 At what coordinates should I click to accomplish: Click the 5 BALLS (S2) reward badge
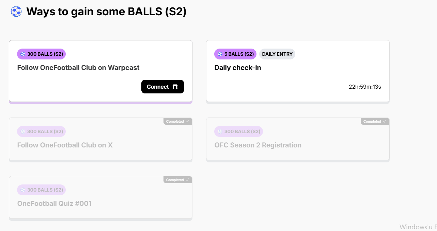[x=235, y=54]
